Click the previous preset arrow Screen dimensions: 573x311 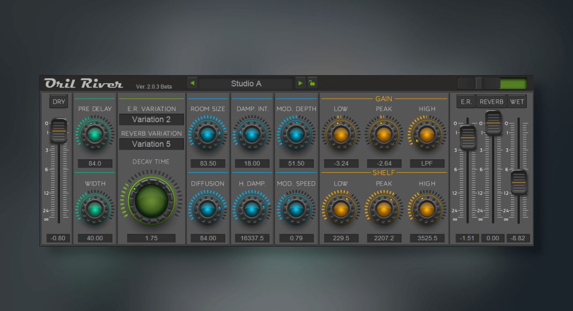pos(192,83)
